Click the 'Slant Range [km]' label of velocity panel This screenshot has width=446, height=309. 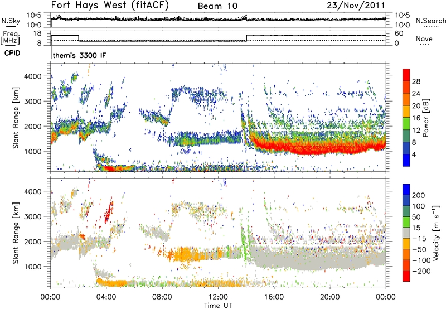[x=16, y=233]
